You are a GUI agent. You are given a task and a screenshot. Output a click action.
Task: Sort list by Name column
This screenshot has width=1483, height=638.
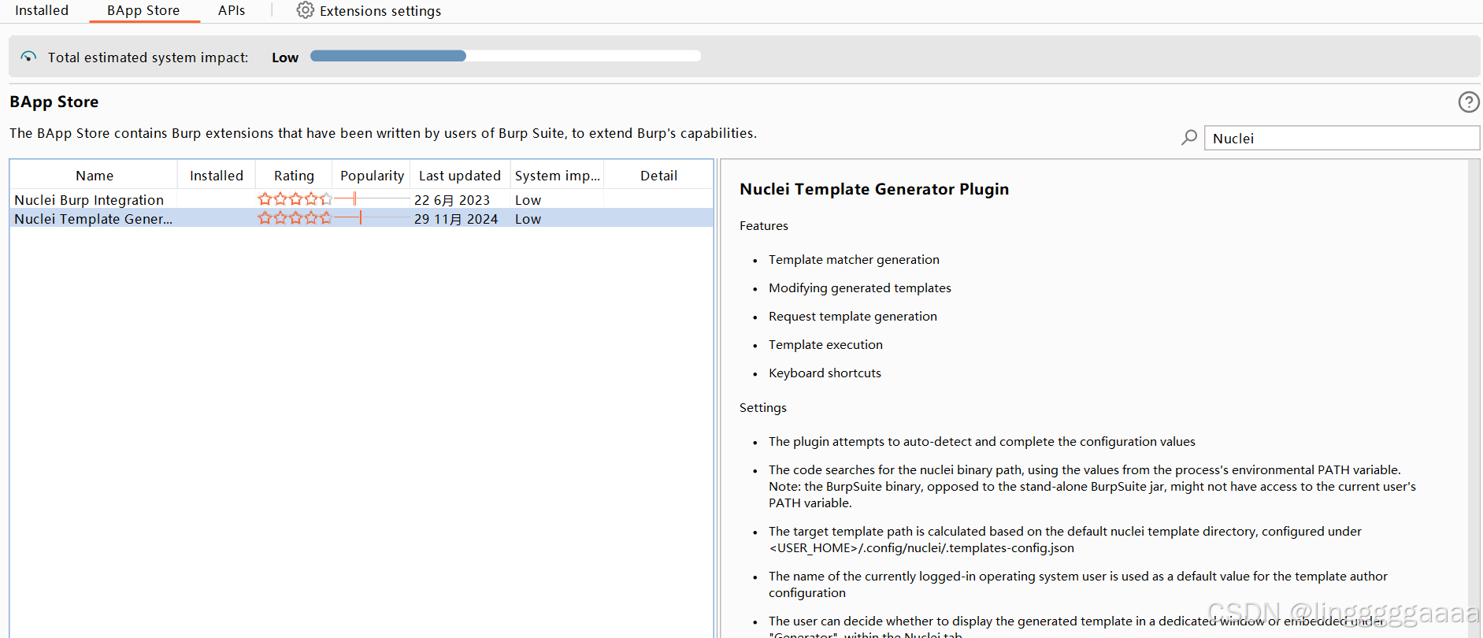point(95,176)
